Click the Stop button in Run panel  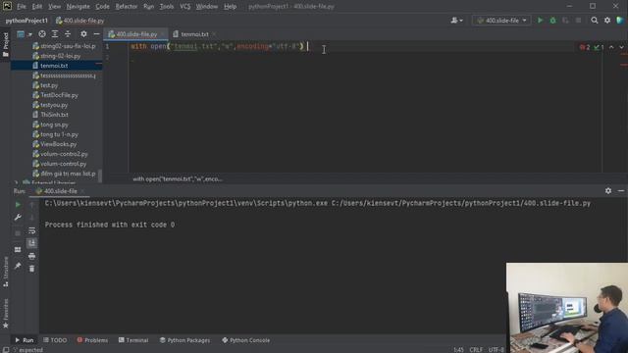(18, 233)
